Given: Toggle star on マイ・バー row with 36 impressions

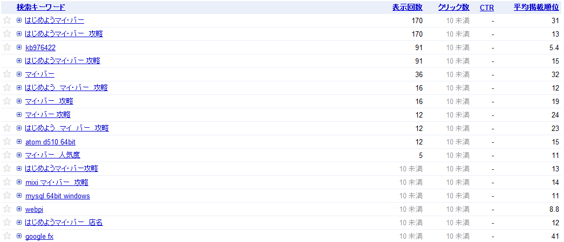Looking at the screenshot, I should pyautogui.click(x=7, y=74).
